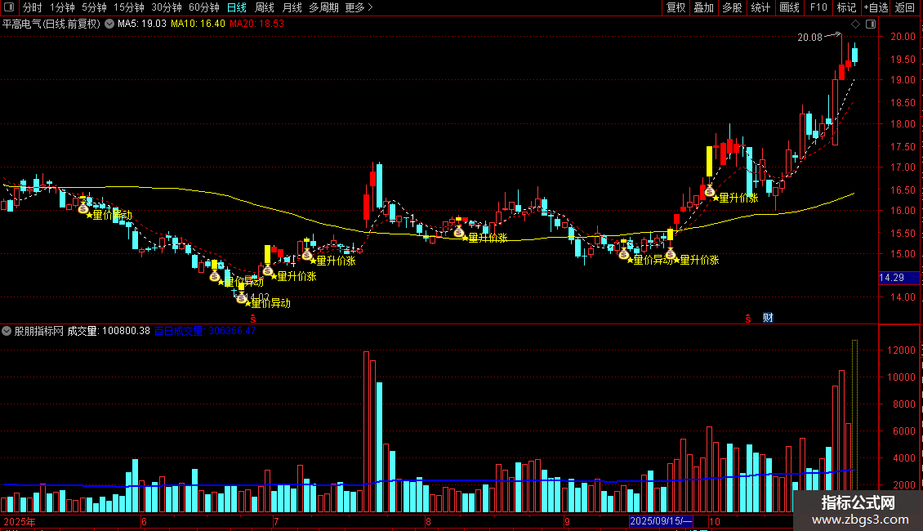Click the money bag icon next to 14.02 low
The height and width of the screenshot is (531, 923).
click(241, 298)
